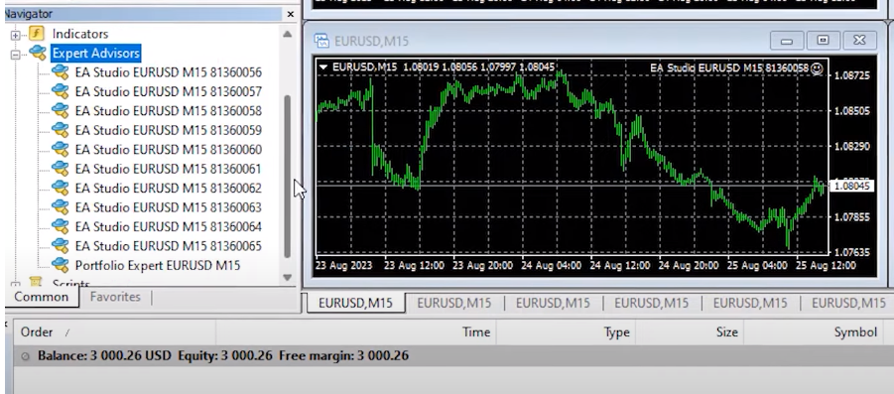Sort by the Order column header
The width and height of the screenshot is (894, 394).
(x=37, y=331)
